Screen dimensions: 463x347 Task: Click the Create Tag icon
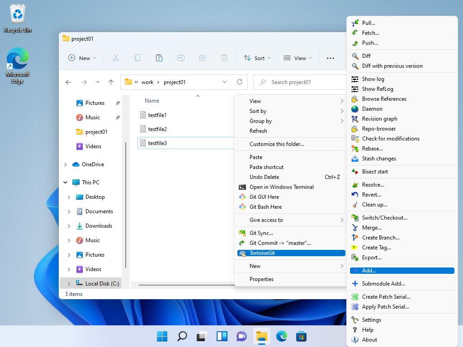click(x=355, y=248)
